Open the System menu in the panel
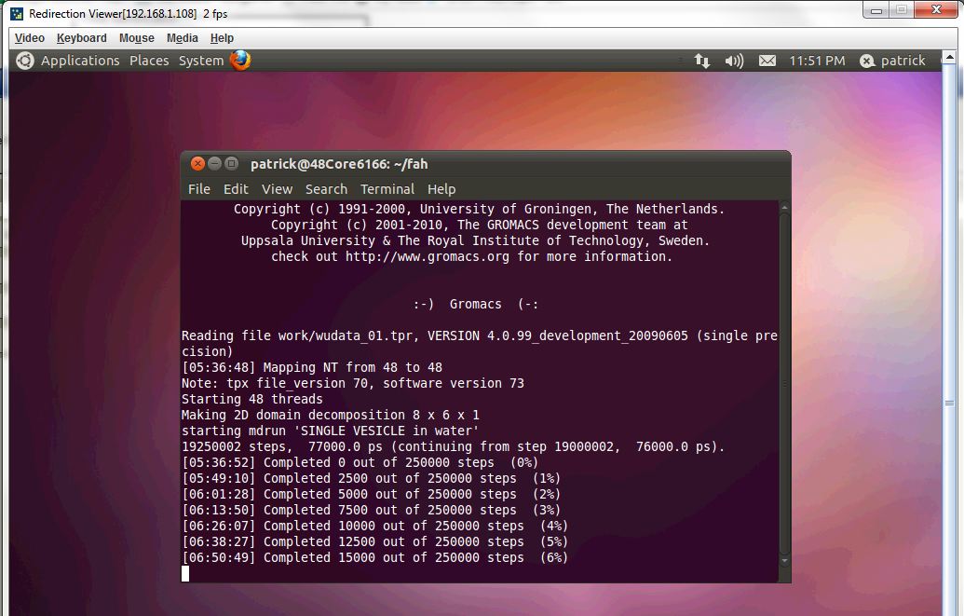 coord(201,61)
